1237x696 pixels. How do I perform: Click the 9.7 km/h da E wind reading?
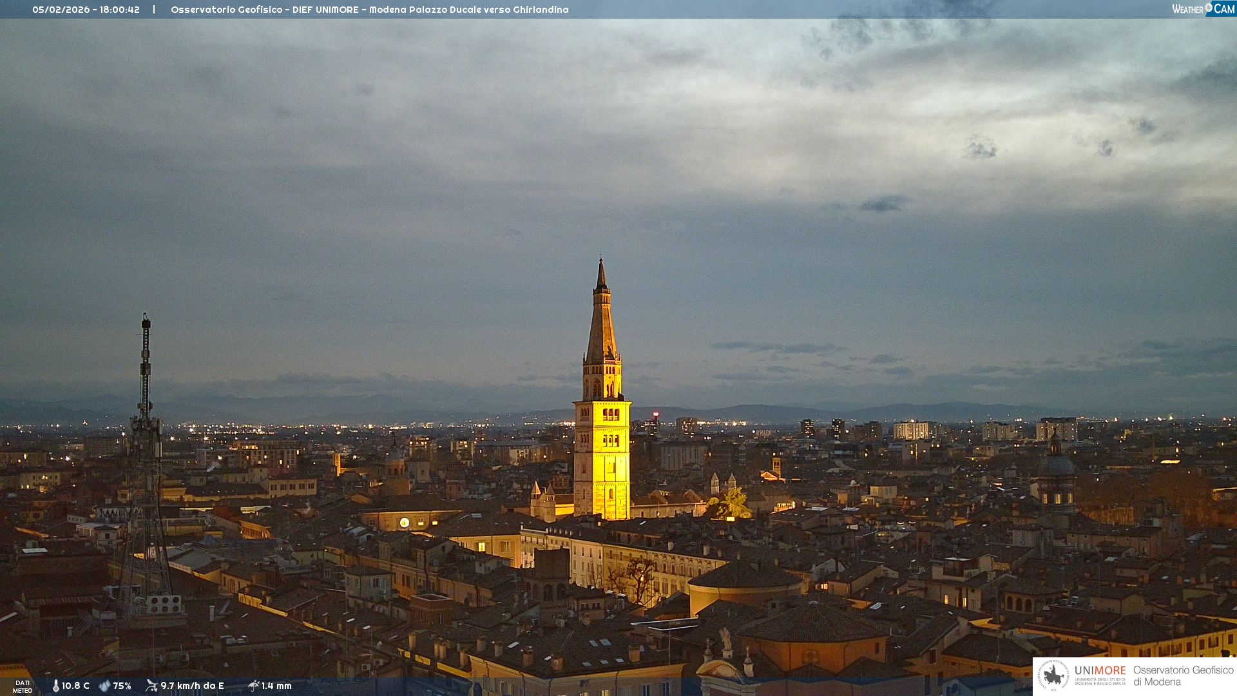(x=192, y=686)
